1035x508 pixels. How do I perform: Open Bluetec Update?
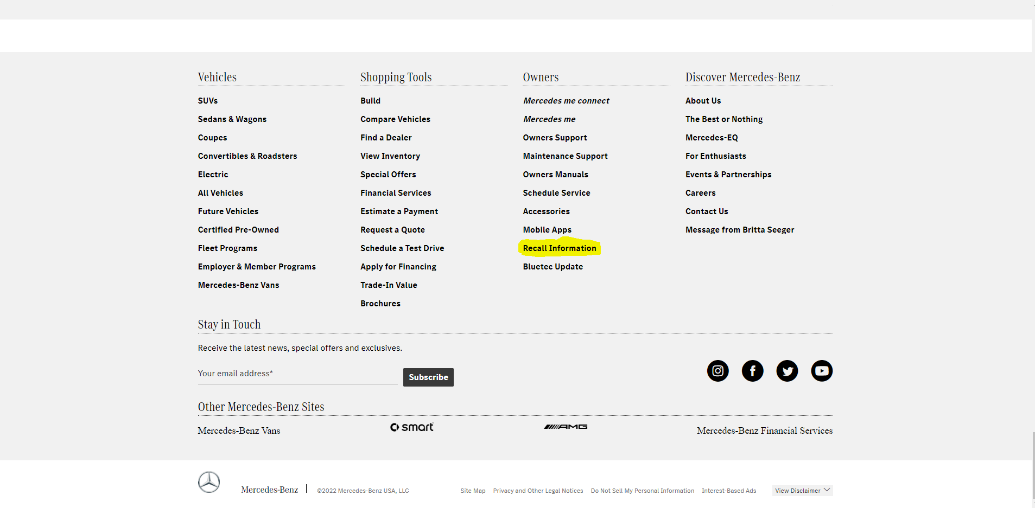pos(553,267)
